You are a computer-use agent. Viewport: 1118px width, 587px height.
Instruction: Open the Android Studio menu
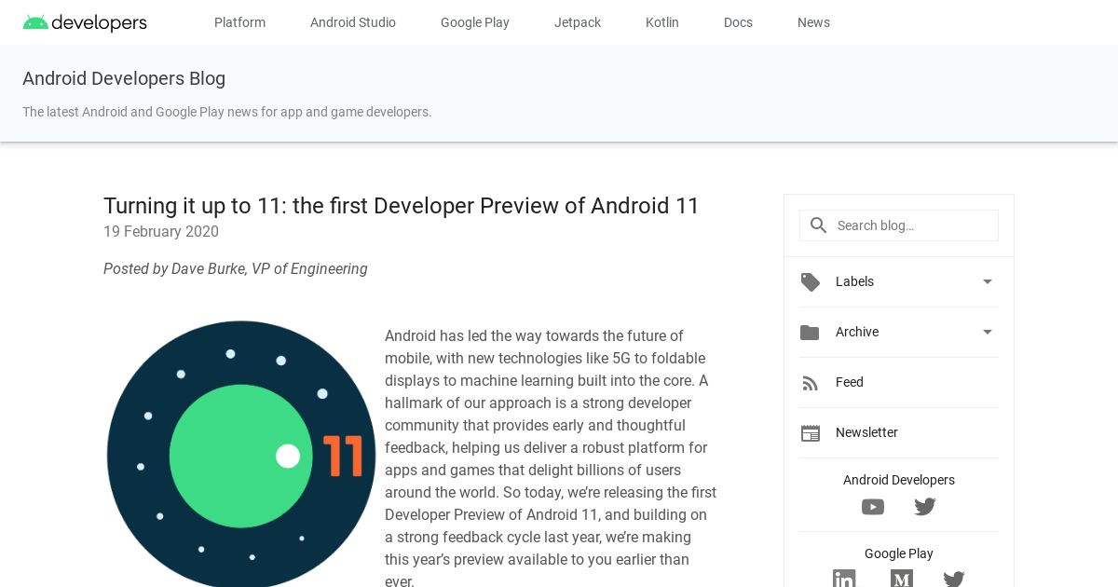(353, 22)
